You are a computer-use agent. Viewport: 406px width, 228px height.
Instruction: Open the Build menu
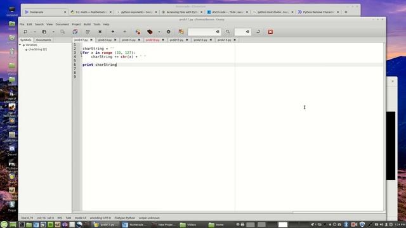point(87,24)
